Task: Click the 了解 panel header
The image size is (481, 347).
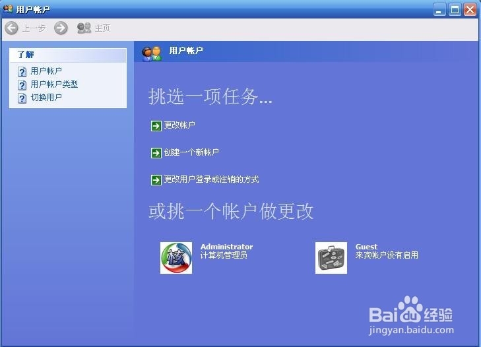Action: pos(68,55)
